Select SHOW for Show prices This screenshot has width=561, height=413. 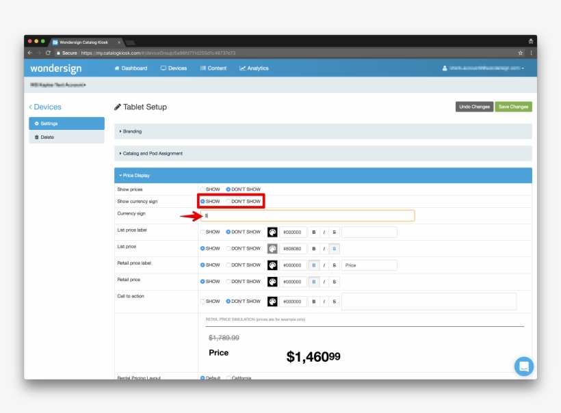point(203,189)
